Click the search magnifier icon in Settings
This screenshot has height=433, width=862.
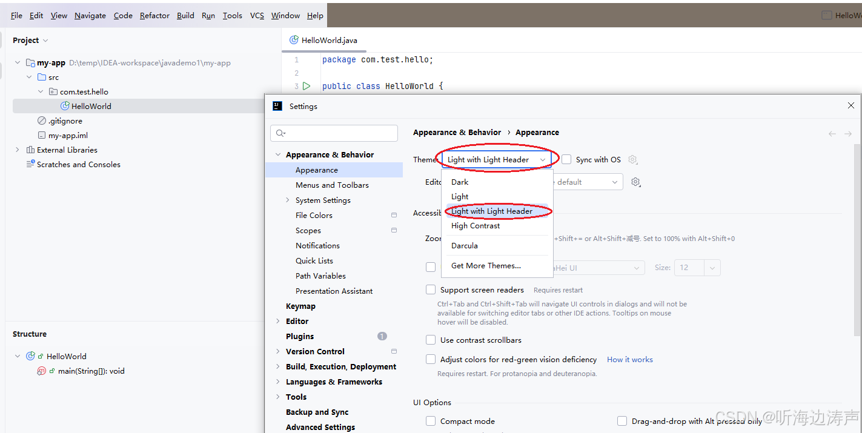pos(280,133)
